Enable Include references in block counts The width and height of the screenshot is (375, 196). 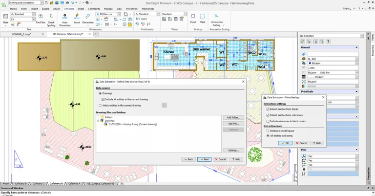click(x=268, y=121)
